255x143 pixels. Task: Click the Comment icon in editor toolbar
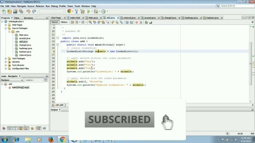[146, 22]
